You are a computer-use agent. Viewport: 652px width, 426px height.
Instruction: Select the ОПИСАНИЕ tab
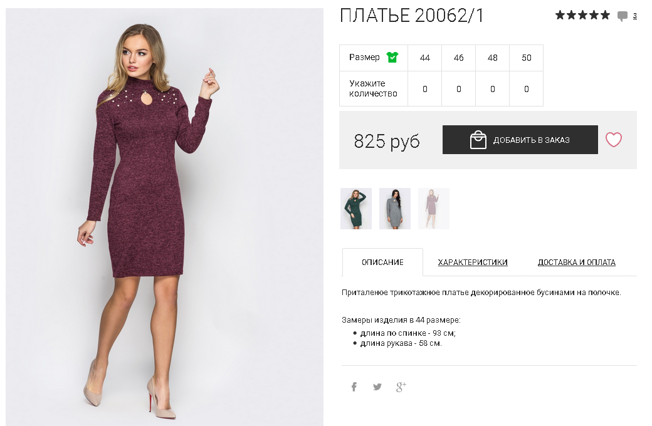point(382,262)
